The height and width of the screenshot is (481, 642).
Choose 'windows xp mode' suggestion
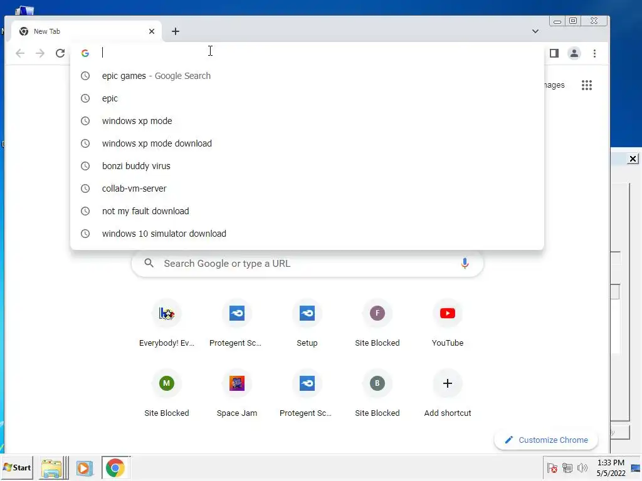[307, 121]
